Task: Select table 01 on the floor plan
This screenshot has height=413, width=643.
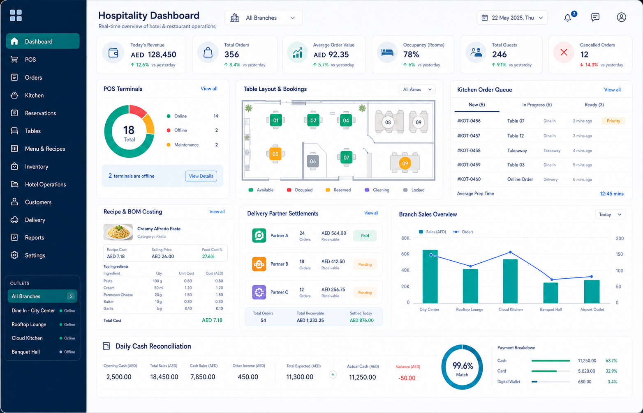Action: (x=275, y=120)
